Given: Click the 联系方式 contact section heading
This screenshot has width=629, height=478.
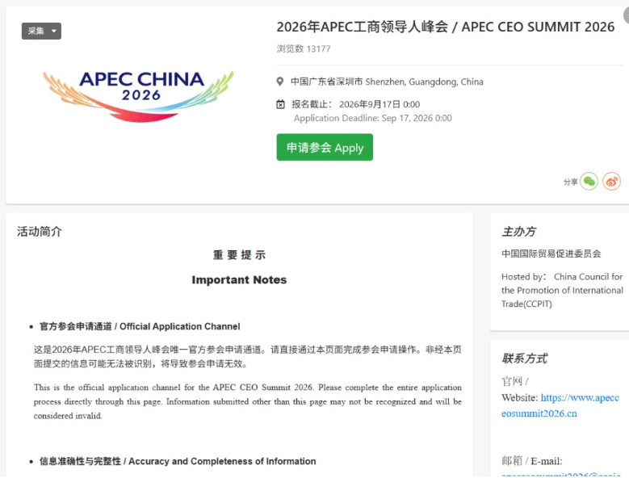Looking at the screenshot, I should pyautogui.click(x=524, y=358).
